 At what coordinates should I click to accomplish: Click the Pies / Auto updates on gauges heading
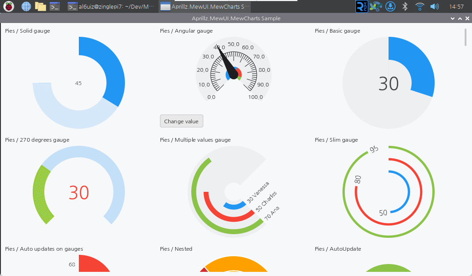pos(44,249)
